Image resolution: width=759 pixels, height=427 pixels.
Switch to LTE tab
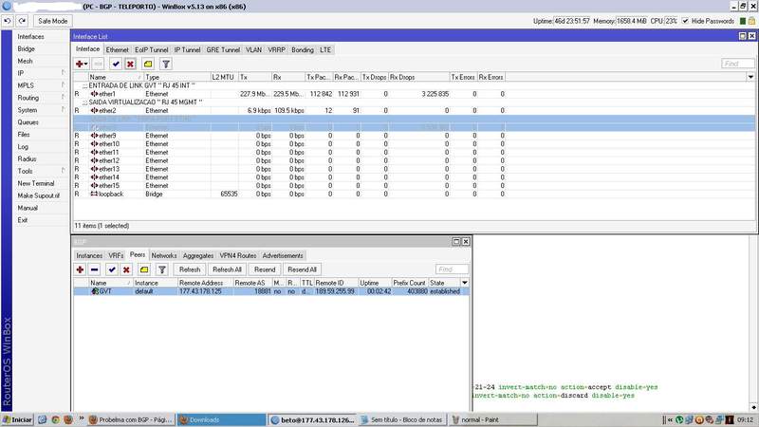[325, 50]
